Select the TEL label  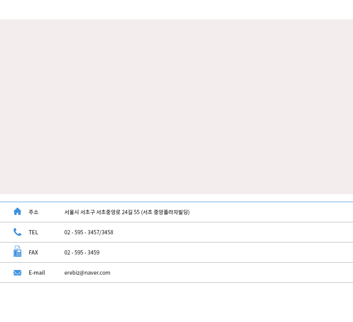pos(33,232)
